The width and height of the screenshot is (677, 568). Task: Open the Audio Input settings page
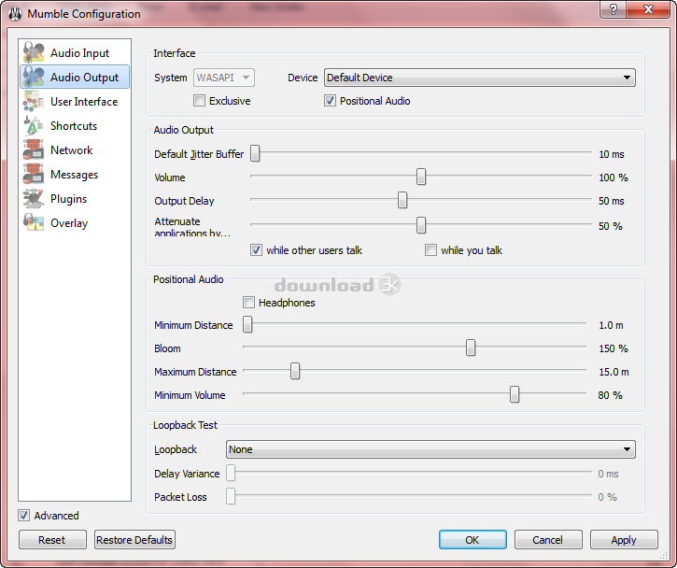(x=75, y=52)
